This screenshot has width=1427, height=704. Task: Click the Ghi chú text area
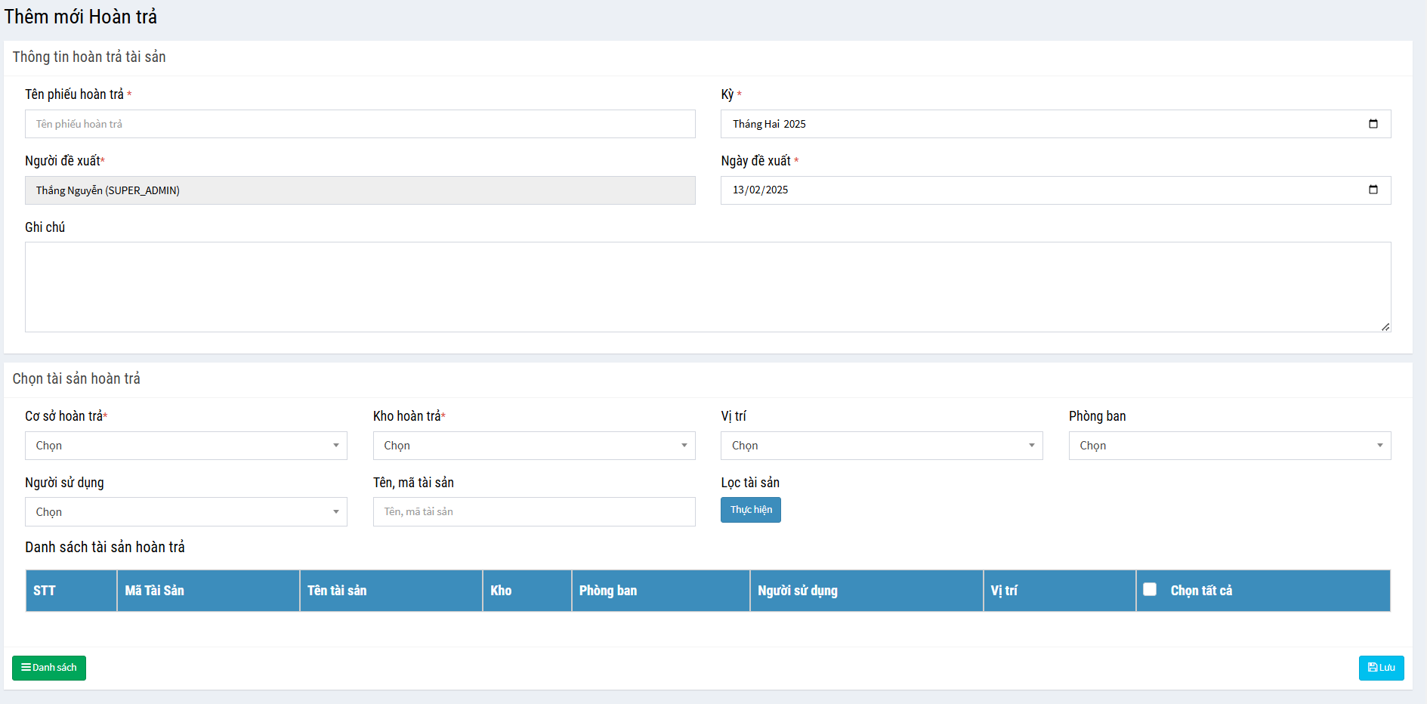click(x=707, y=287)
